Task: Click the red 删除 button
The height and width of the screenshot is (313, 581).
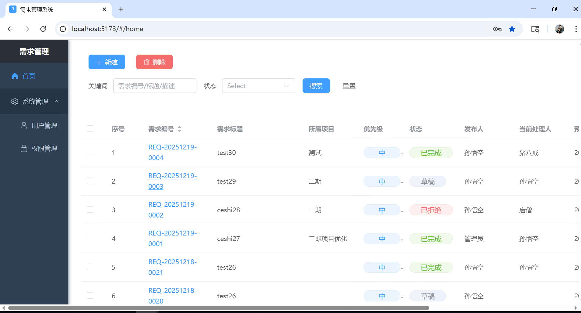Action: pyautogui.click(x=154, y=62)
